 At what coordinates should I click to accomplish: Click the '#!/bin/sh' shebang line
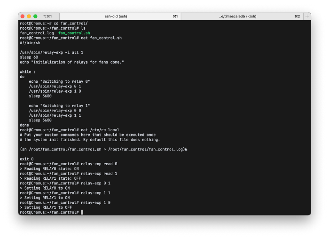tap(30, 43)
